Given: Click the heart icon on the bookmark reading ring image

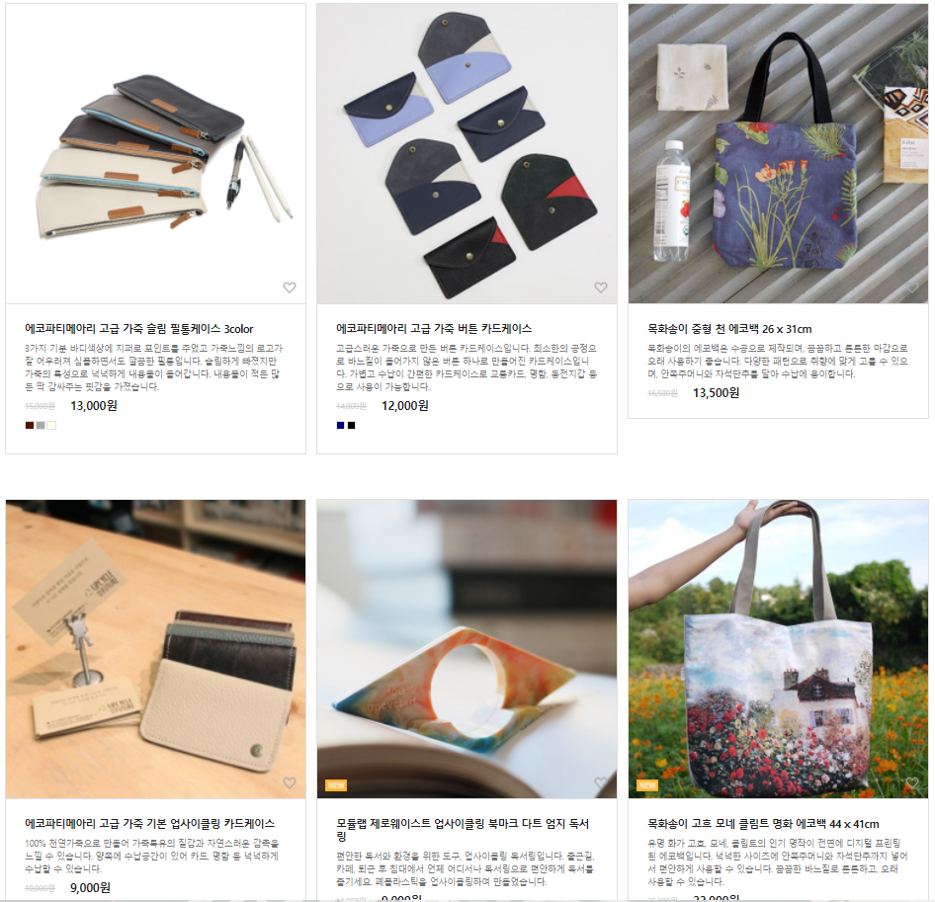Looking at the screenshot, I should pyautogui.click(x=601, y=782).
